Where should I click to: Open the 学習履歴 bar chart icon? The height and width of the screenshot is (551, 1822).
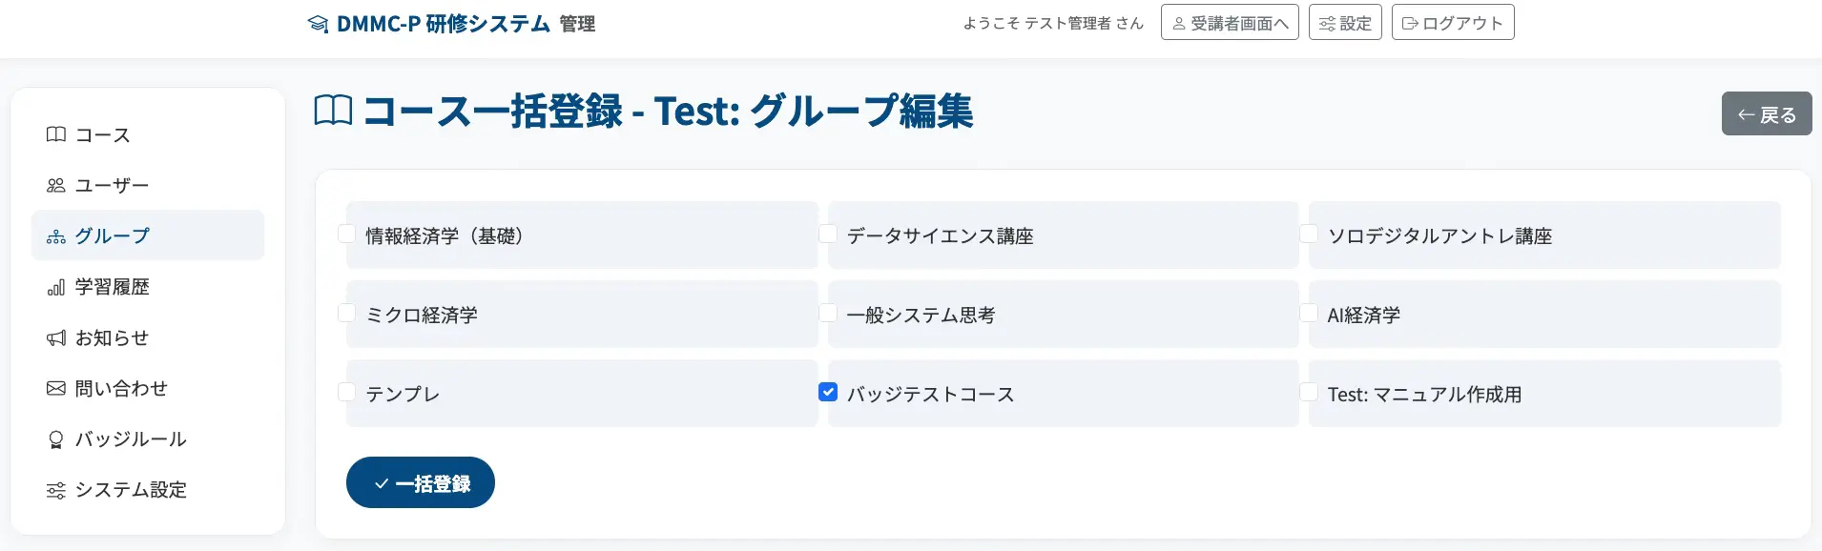pyautogui.click(x=56, y=287)
